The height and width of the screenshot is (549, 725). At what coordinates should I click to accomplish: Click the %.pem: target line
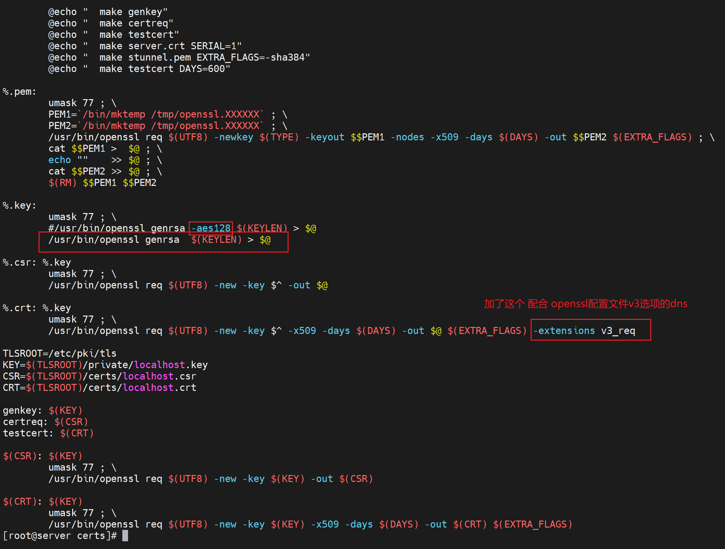point(19,92)
